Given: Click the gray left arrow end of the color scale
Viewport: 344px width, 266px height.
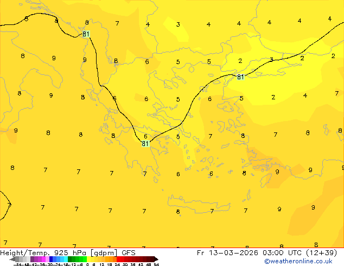Looking at the screenshot, I should [x=12, y=259].
